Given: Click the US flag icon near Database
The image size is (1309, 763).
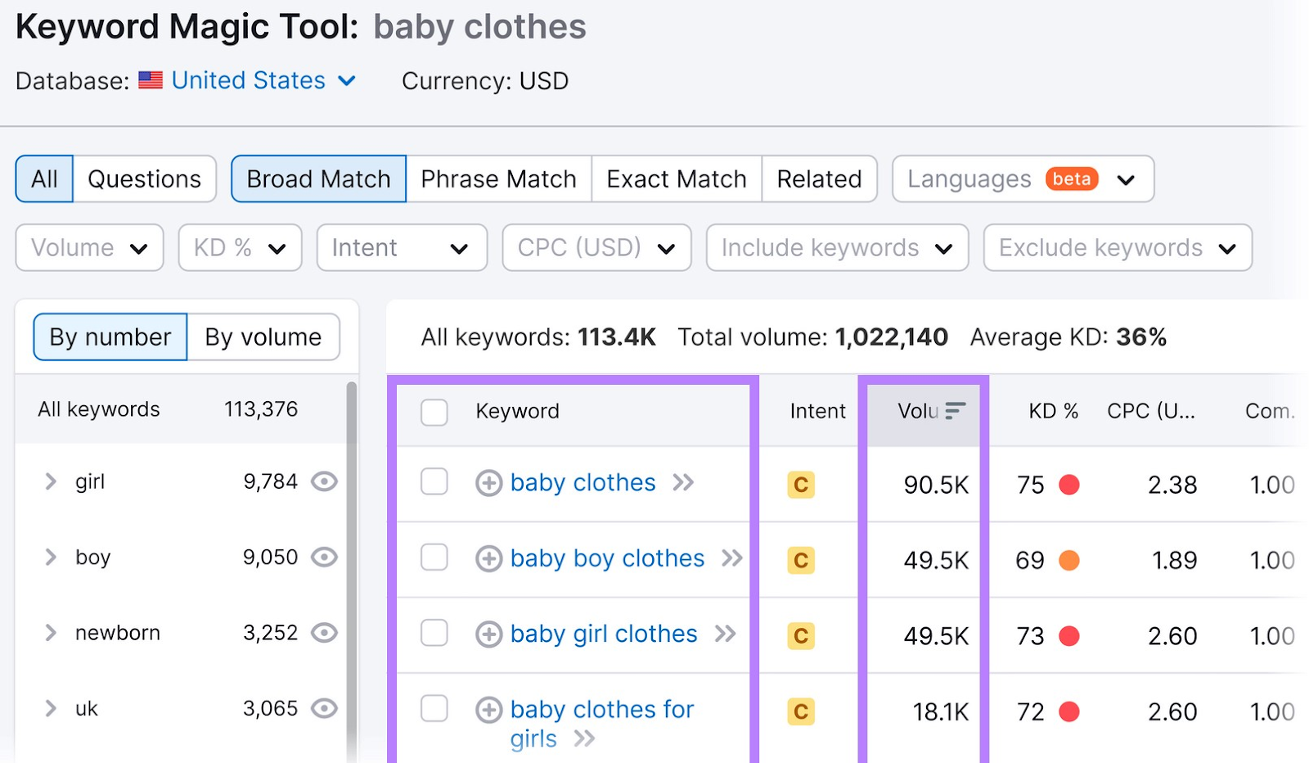Looking at the screenshot, I should pos(151,80).
